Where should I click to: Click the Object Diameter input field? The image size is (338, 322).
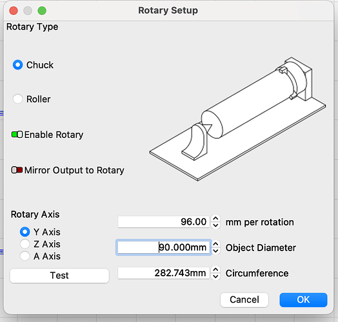(x=164, y=247)
